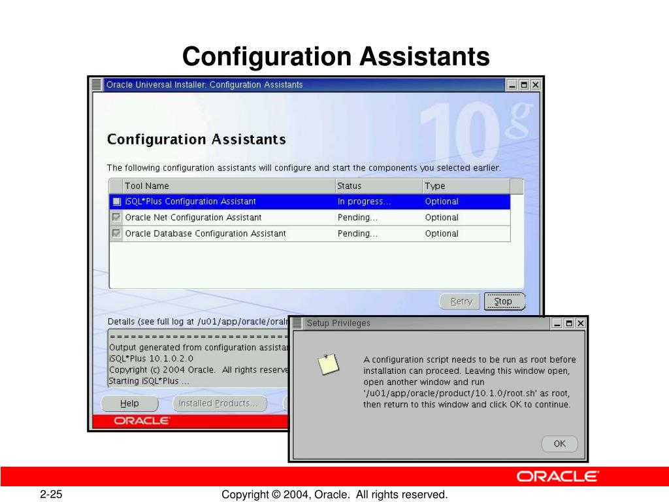This screenshot has height=502, width=669.
Task: Minimize the Setup Privileges dialog
Action: (557, 324)
